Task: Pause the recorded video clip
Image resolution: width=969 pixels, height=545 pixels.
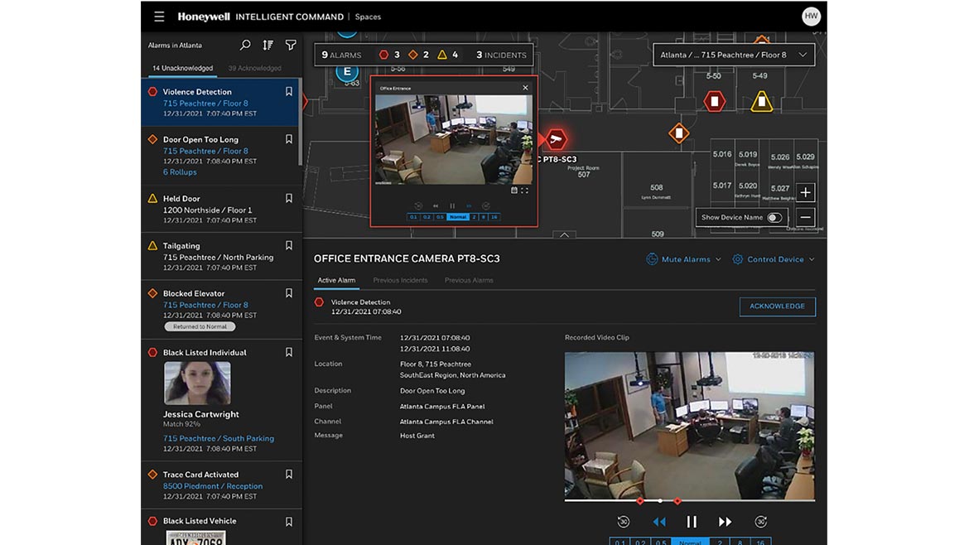Action: (692, 522)
